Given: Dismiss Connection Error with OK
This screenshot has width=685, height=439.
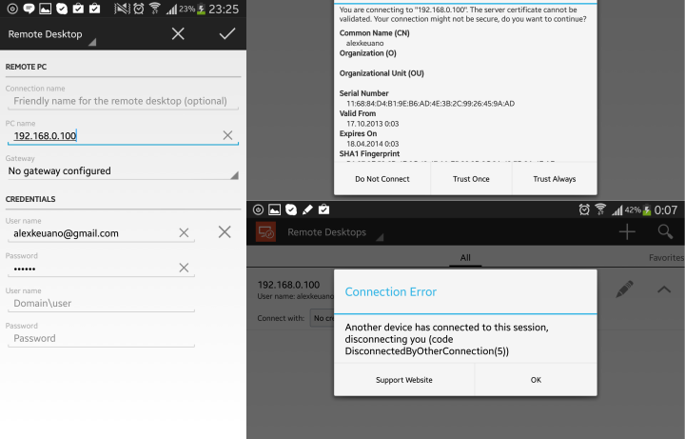Looking at the screenshot, I should point(536,380).
